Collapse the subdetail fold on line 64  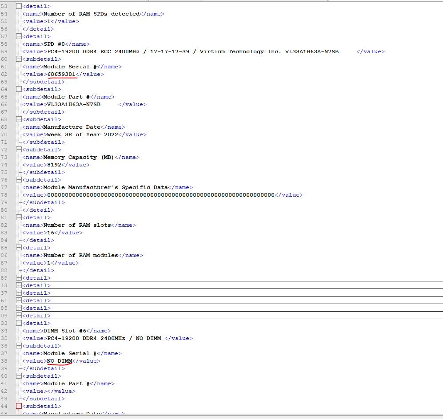click(x=19, y=89)
